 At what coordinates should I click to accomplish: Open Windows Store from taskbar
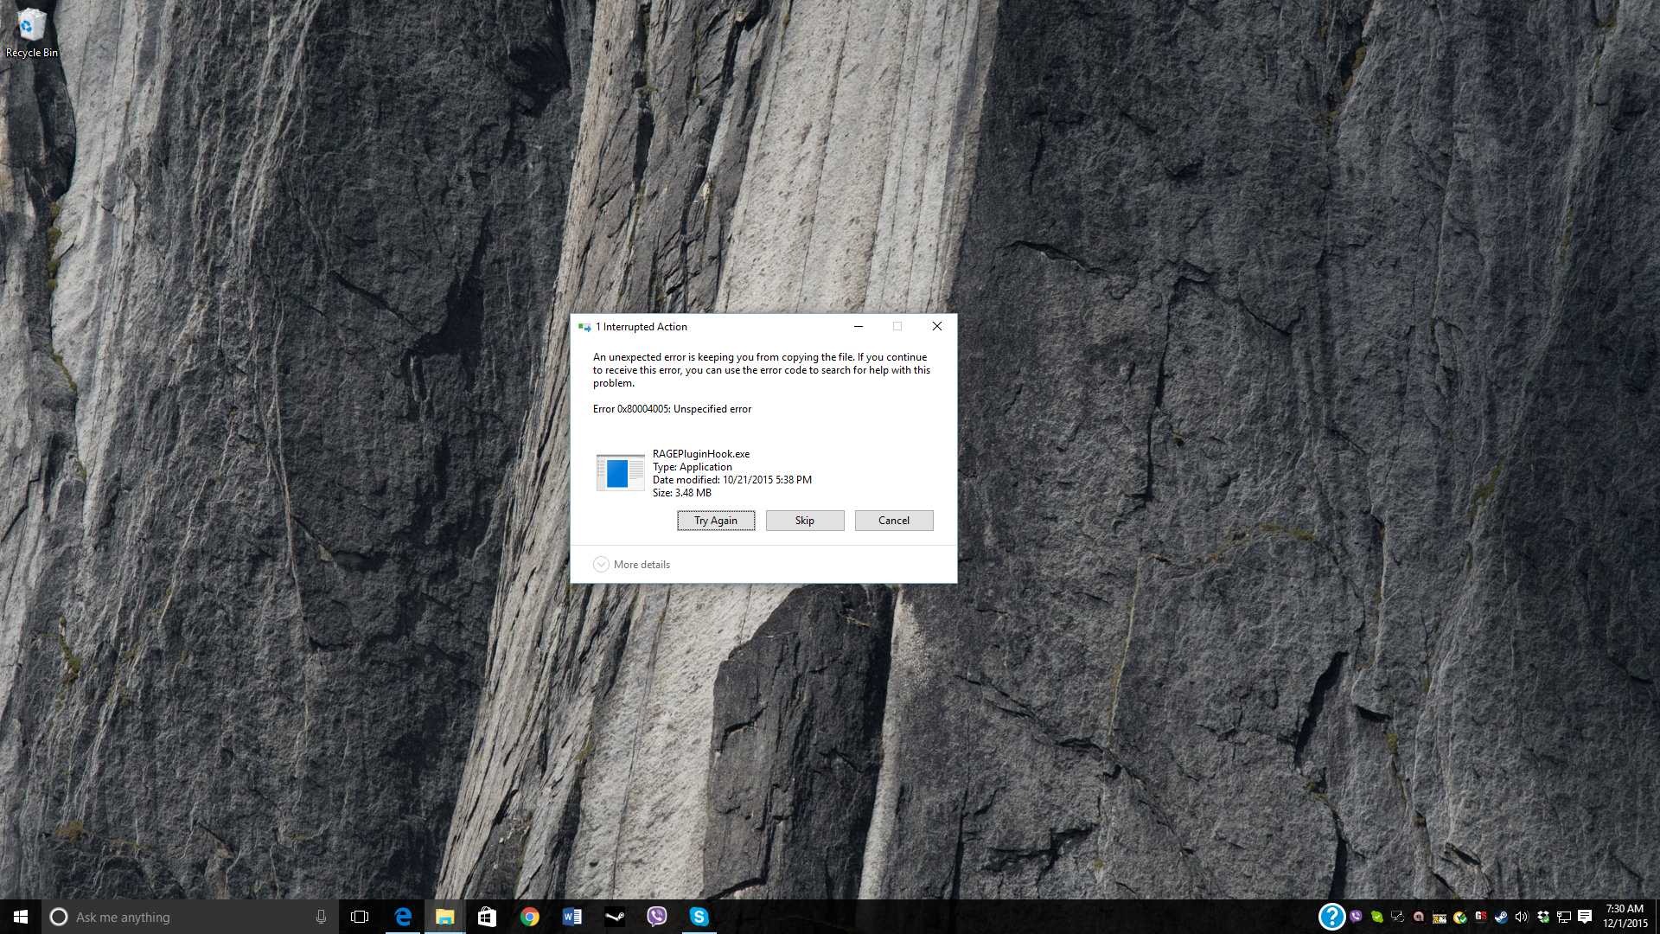pyautogui.click(x=487, y=917)
